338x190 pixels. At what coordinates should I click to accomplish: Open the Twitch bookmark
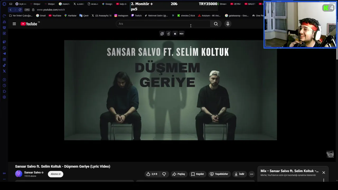pyautogui.click(x=136, y=16)
